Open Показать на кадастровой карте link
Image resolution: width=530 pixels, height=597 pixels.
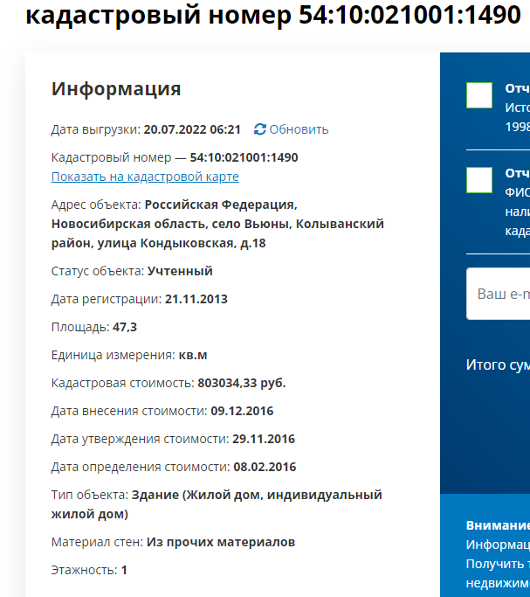point(145,177)
